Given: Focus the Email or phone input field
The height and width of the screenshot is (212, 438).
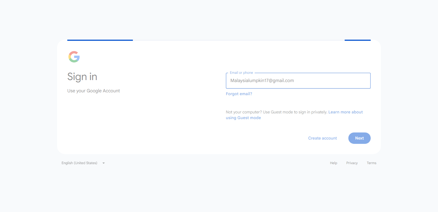Looking at the screenshot, I should point(298,81).
